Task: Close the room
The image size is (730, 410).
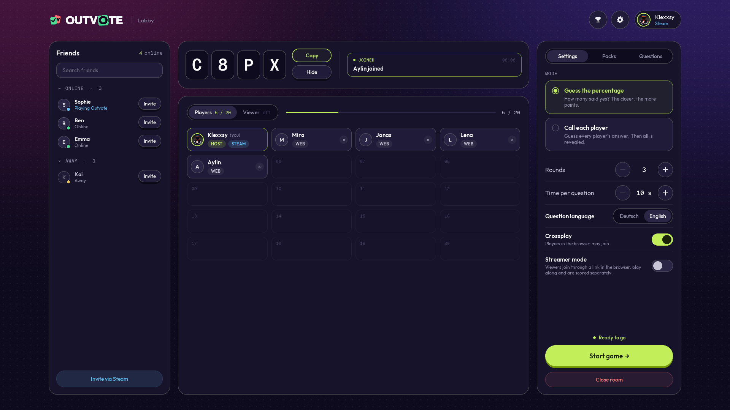Action: (609, 380)
